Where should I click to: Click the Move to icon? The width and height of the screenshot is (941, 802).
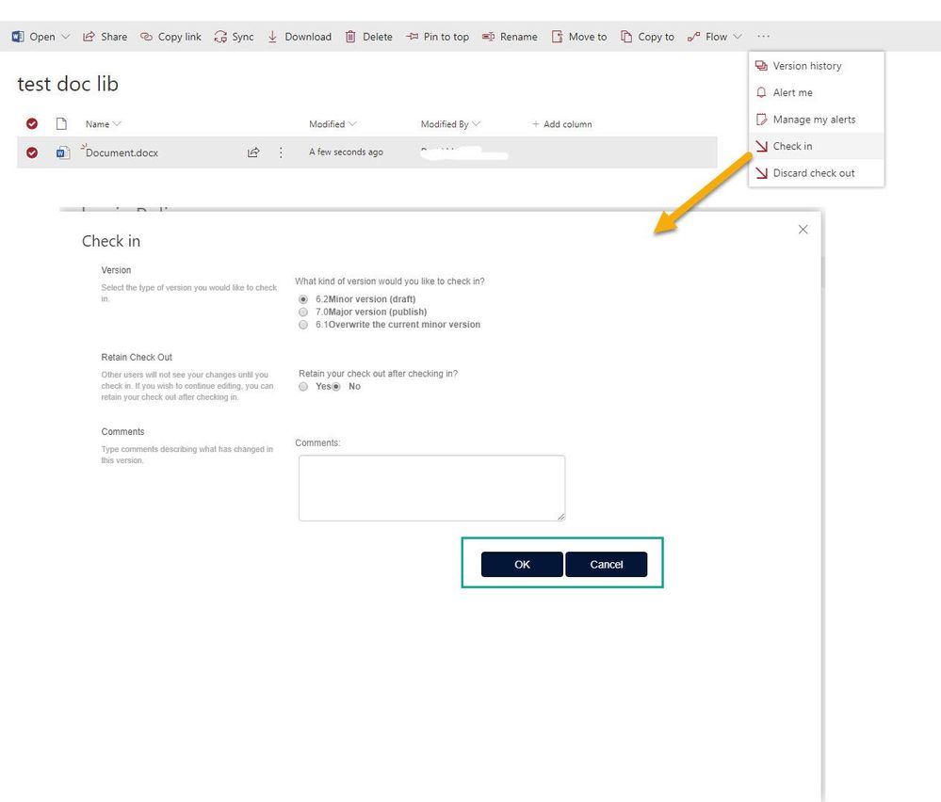(x=556, y=36)
